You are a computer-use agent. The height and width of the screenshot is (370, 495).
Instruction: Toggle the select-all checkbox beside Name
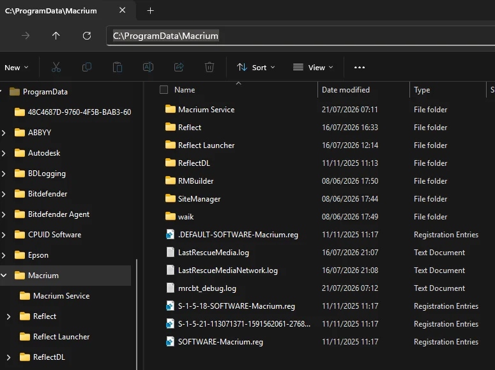pyautogui.click(x=164, y=90)
